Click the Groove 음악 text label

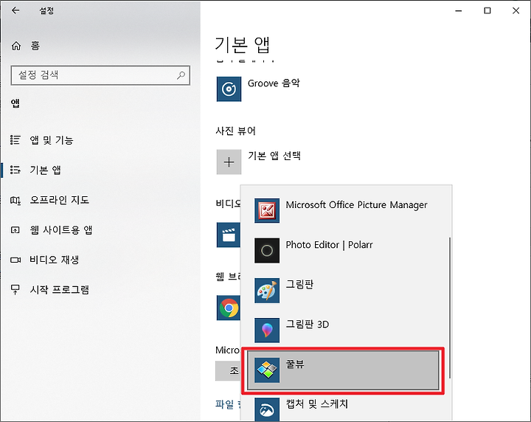[274, 83]
